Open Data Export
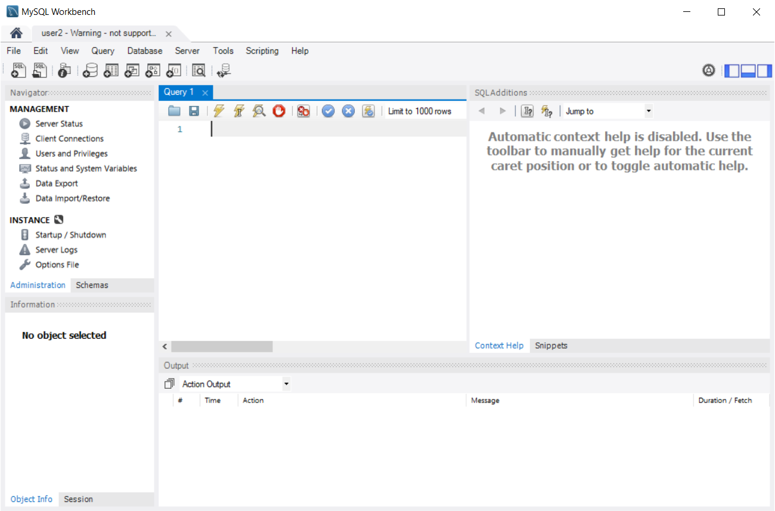 point(57,183)
